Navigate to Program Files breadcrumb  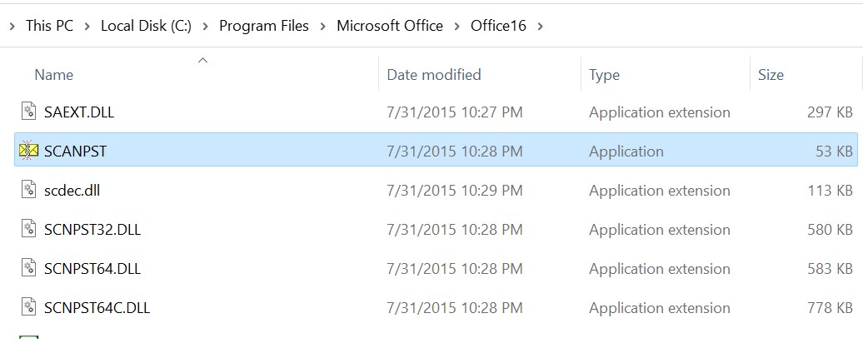coord(264,26)
